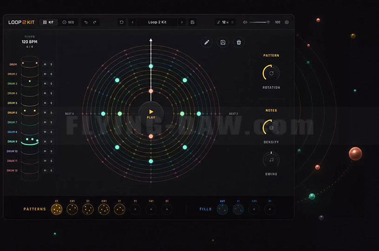The width and height of the screenshot is (379, 251).
Task: Click the volume value 100
Action: point(277,22)
